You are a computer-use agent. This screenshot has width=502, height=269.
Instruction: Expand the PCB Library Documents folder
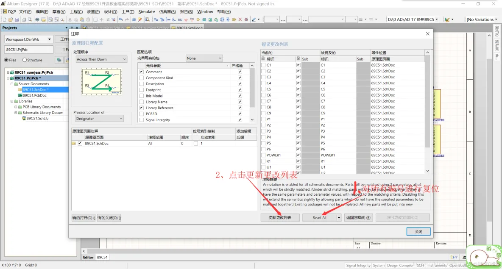(16, 107)
